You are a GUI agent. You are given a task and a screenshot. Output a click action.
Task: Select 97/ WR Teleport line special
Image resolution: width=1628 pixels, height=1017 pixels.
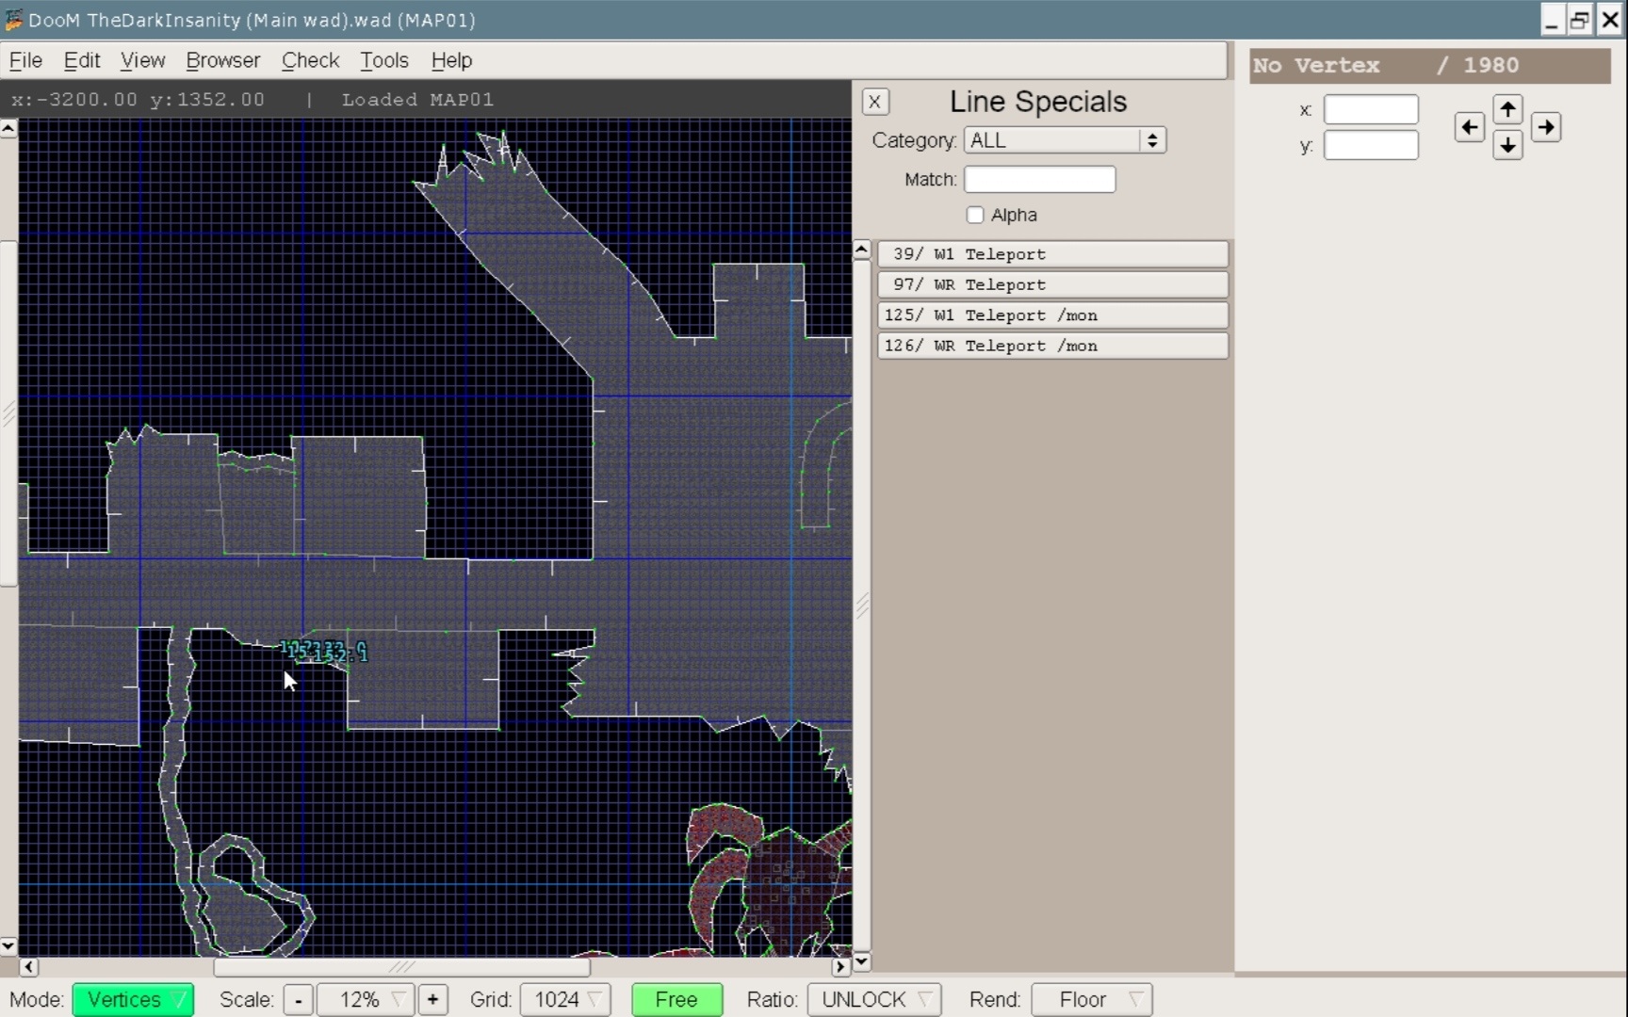tap(1052, 284)
